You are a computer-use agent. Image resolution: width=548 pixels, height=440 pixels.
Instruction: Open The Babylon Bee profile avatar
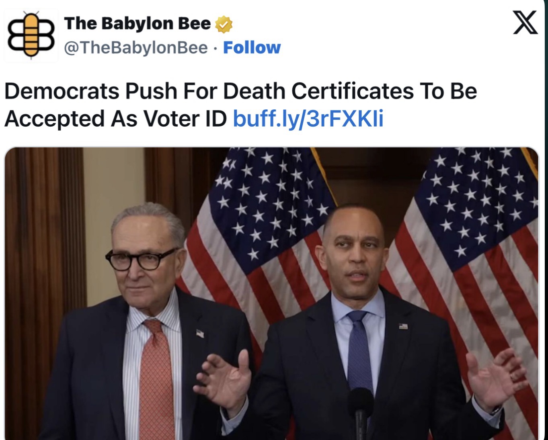pos(31,35)
